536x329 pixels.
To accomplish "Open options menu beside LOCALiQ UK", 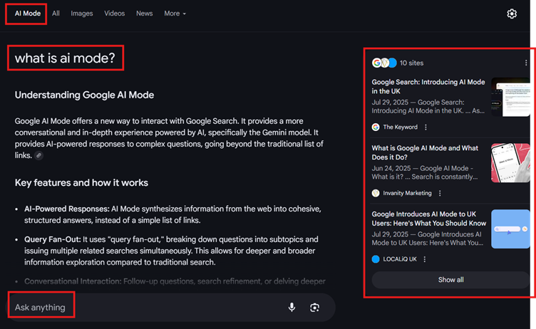I will [x=425, y=259].
